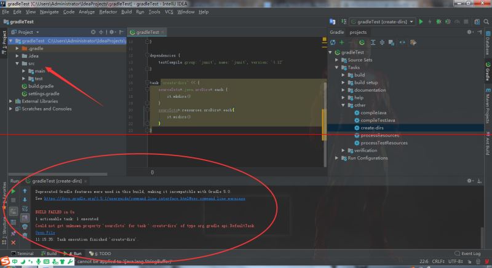Collapse all nodes in the Gradle panel
492x268 pixels.
tap(382, 42)
